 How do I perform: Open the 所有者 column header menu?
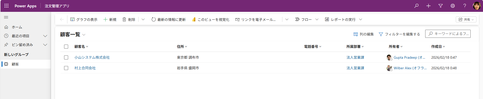click(396, 47)
